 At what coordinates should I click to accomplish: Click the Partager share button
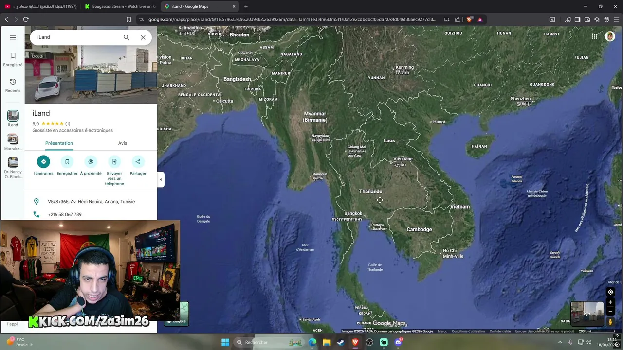[138, 165]
